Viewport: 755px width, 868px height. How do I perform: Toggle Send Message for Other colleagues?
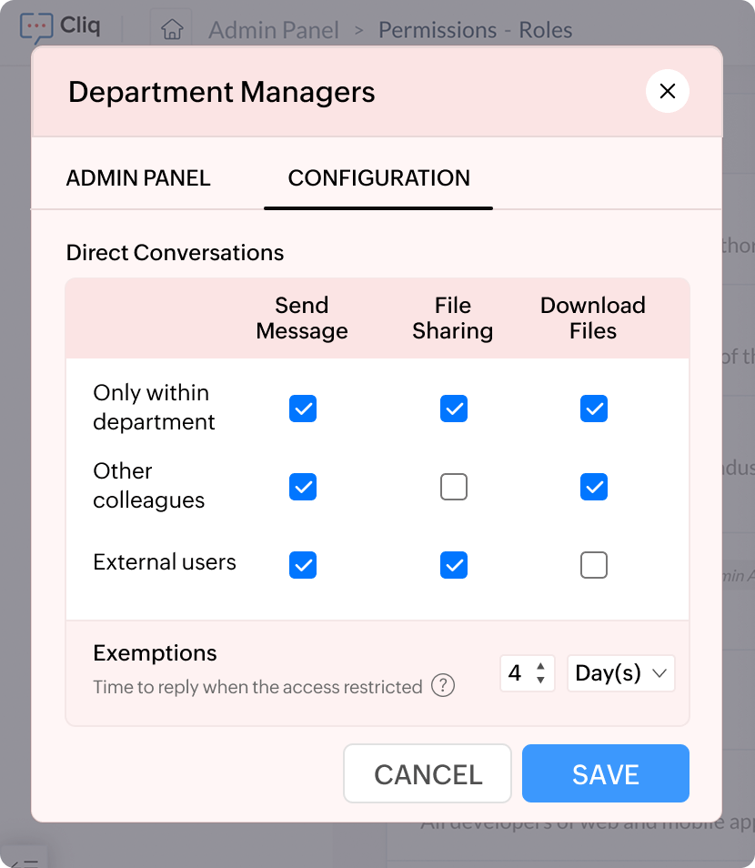pyautogui.click(x=302, y=487)
